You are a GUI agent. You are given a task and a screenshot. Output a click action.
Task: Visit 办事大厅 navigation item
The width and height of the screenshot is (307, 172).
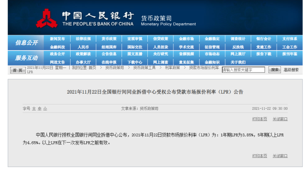[x=83, y=62]
